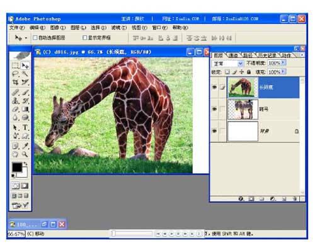Switch to the History tab
The image size is (315, 252).
(267, 55)
